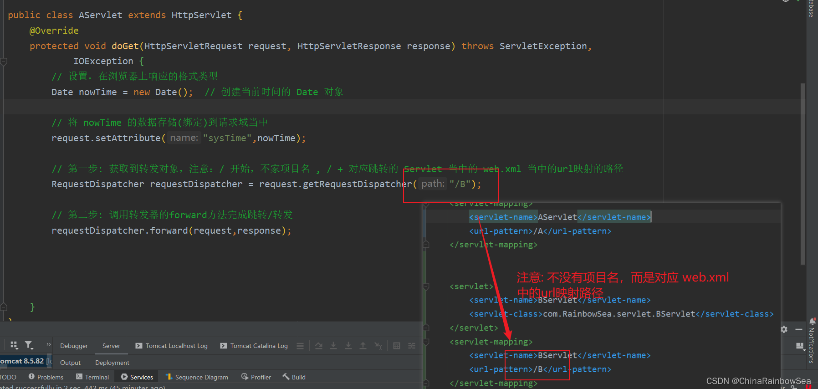Viewport: 818px width, 389px height.
Task: Collapse the BServlet servlet tag fold marker
Action: click(x=426, y=287)
